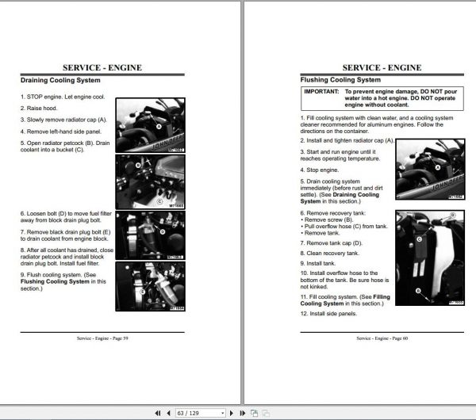This screenshot has width=476, height=420.
Task: Click step '10. Install overflow hose'
Action: tap(344, 280)
